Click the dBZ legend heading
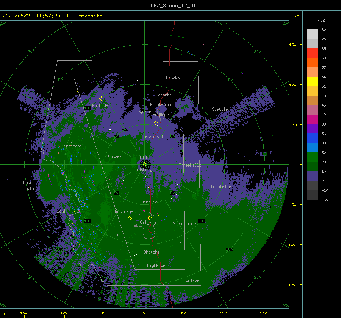Screen dimensions: 341x318 coord(321,20)
